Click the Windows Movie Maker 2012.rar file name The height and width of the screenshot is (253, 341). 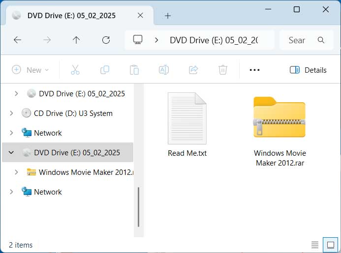pyautogui.click(x=280, y=158)
